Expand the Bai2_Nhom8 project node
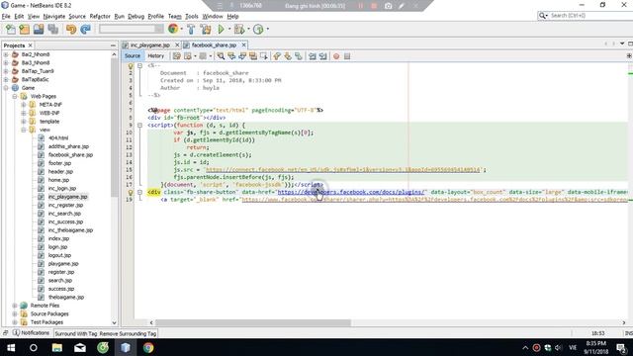Screen dimensions: 633x356 tap(6, 54)
